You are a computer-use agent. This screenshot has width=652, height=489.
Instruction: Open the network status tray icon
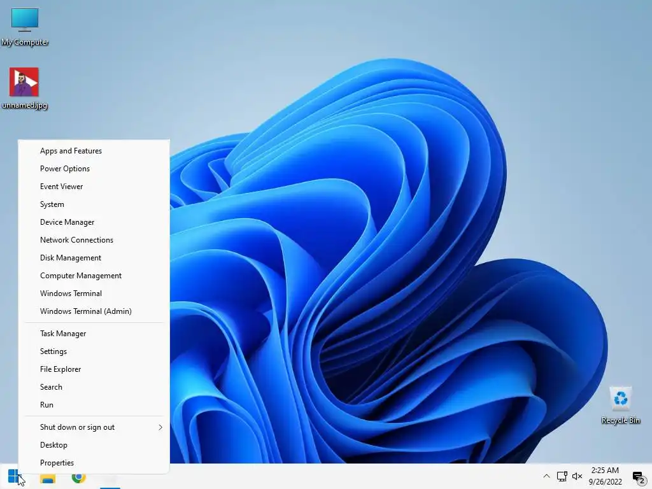coord(562,476)
